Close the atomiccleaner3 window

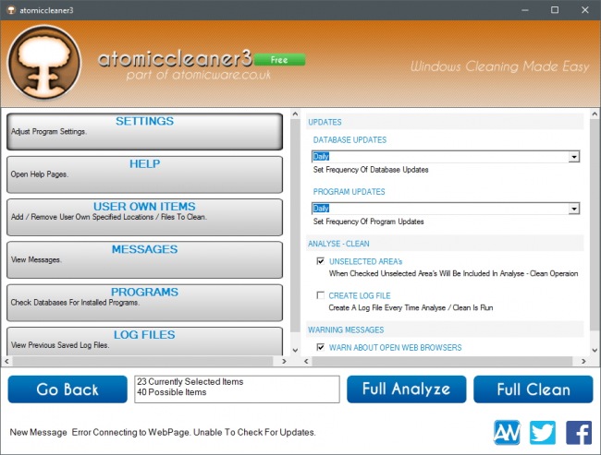[585, 10]
